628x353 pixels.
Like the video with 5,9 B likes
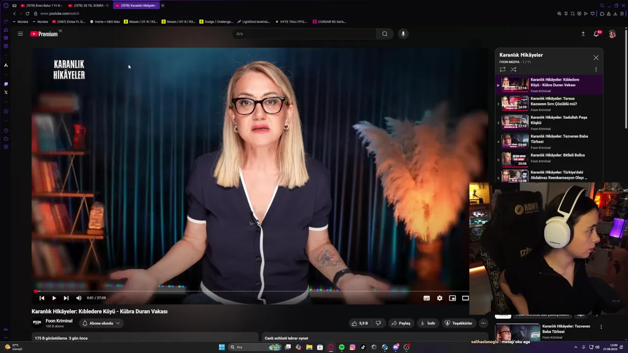[x=360, y=323]
